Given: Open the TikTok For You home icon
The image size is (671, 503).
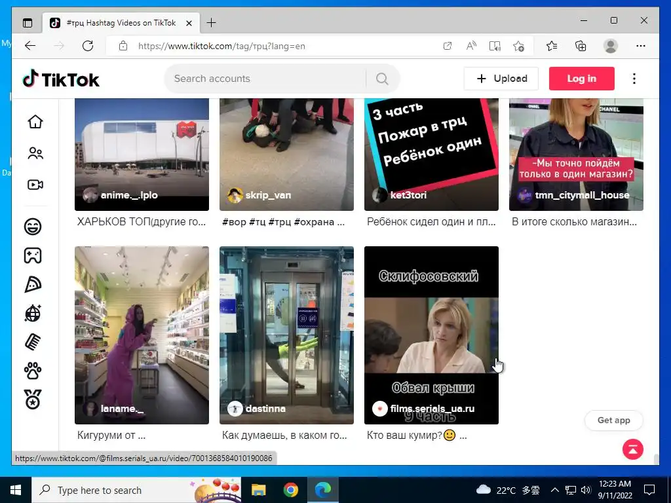Looking at the screenshot, I should click(x=35, y=122).
